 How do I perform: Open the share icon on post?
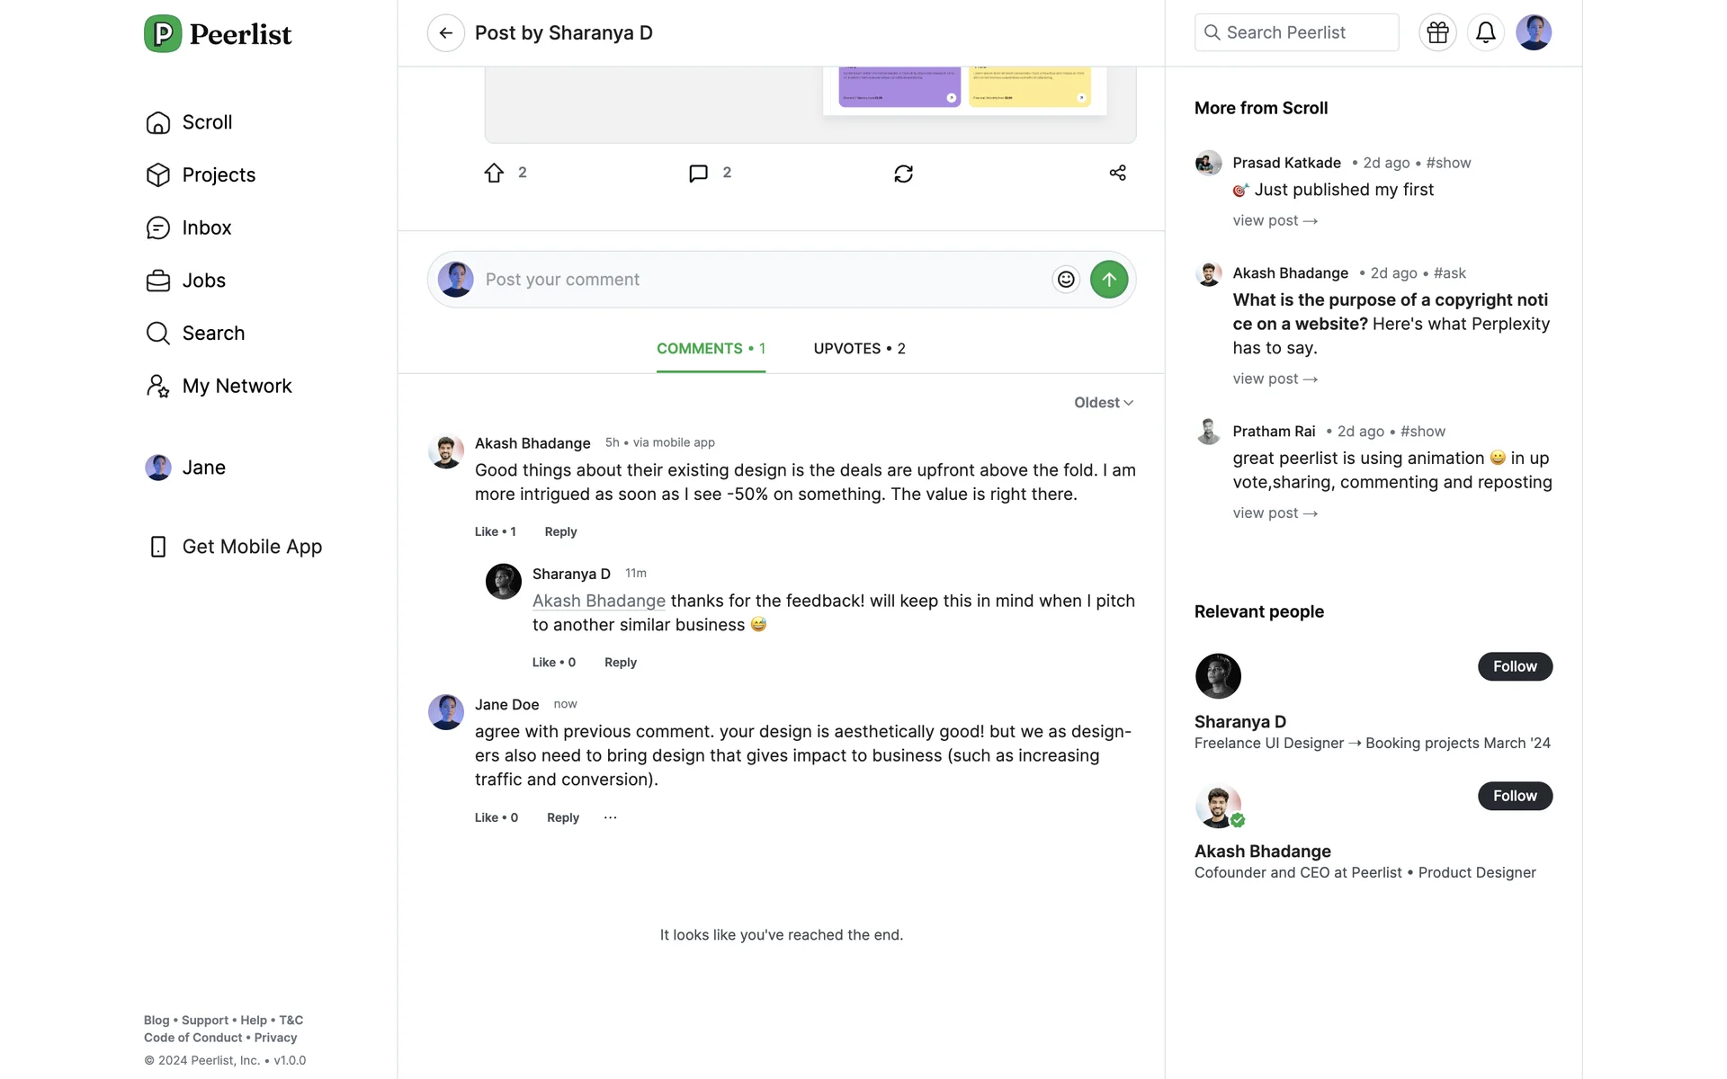click(x=1117, y=173)
